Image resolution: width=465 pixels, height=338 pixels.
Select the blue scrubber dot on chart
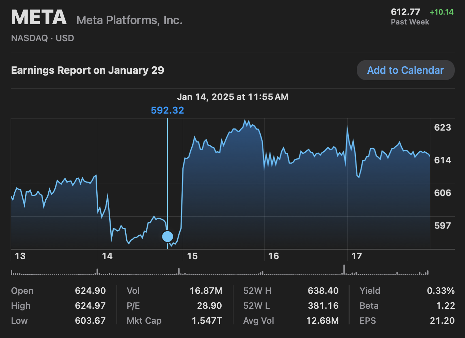pyautogui.click(x=167, y=236)
